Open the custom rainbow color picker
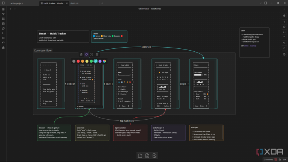Image resolution: width=288 pixels, height=162 pixels. 104,61
